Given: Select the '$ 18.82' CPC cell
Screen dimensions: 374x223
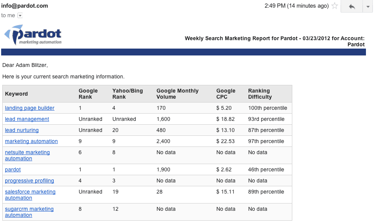Looking at the screenshot, I should point(226,119).
